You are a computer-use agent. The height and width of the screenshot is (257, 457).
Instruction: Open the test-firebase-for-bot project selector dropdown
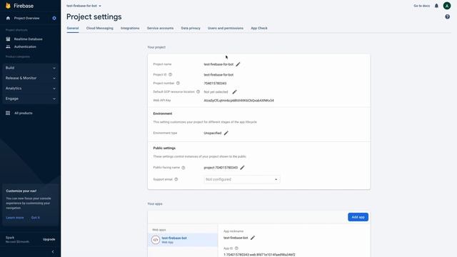(84, 6)
